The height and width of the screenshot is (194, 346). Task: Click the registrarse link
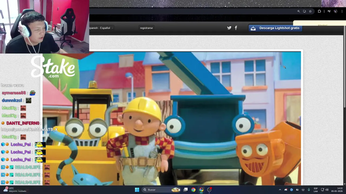146,28
